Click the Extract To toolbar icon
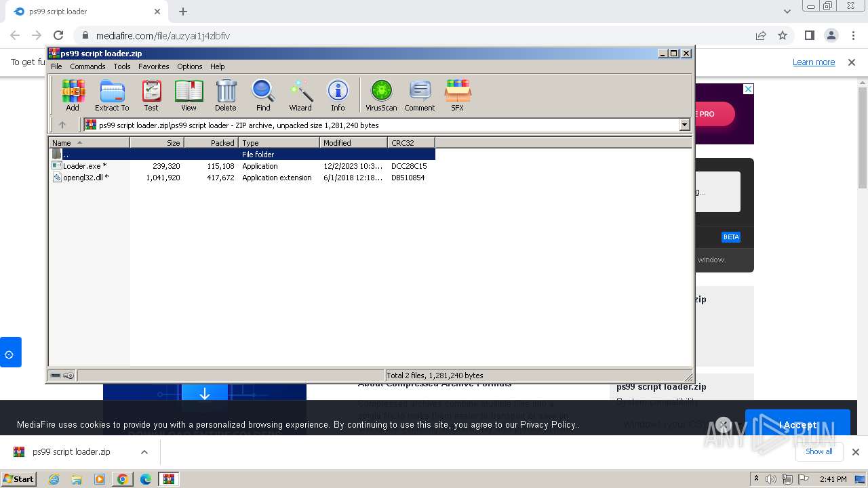This screenshot has width=868, height=488. point(112,95)
